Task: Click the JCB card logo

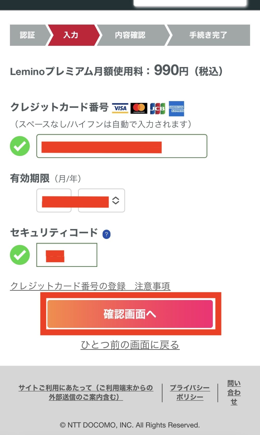Action: (158, 108)
